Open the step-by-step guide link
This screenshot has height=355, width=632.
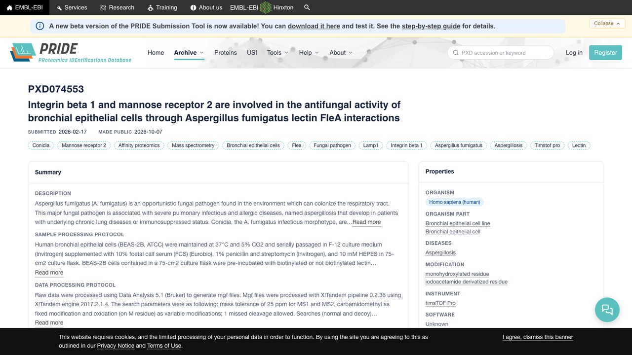click(x=431, y=26)
